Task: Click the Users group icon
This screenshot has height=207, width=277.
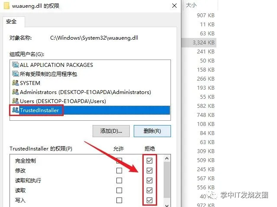Action: tap(16, 101)
